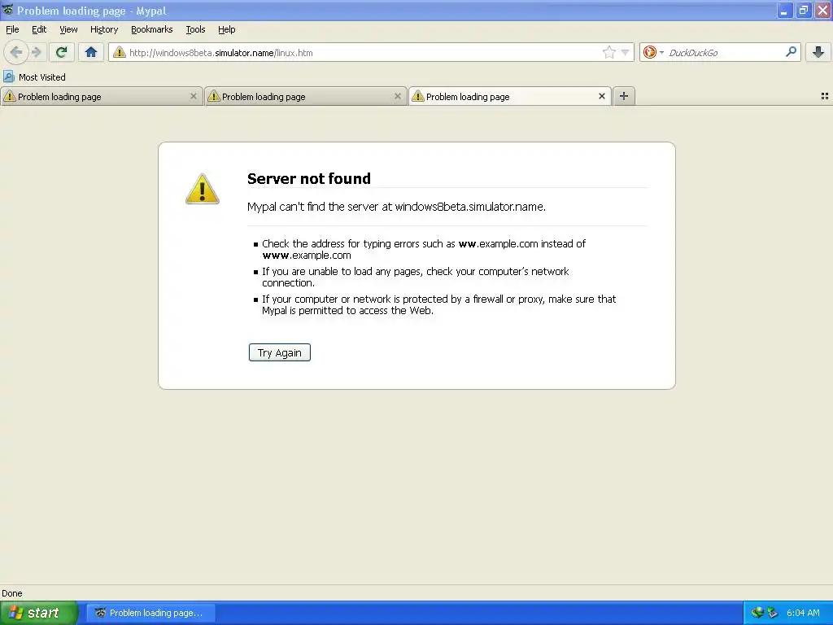Click the Try Again button

coord(280,352)
